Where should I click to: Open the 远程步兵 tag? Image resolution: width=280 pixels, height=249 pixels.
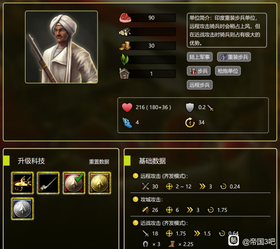coord(200,85)
